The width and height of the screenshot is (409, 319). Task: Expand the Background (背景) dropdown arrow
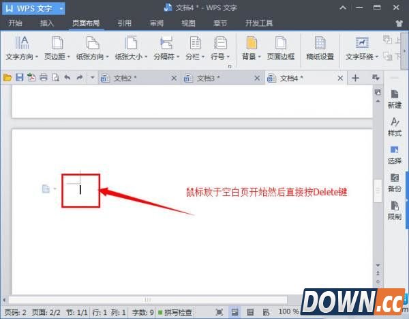259,57
